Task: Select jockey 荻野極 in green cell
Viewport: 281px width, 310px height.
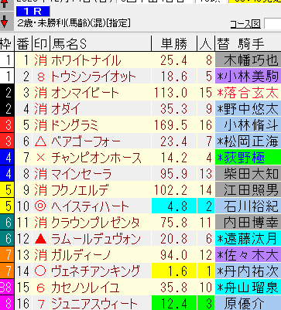Action: tap(248, 158)
